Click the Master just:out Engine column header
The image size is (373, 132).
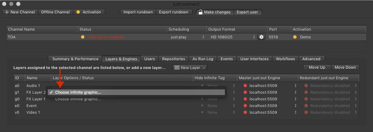pos(267,78)
